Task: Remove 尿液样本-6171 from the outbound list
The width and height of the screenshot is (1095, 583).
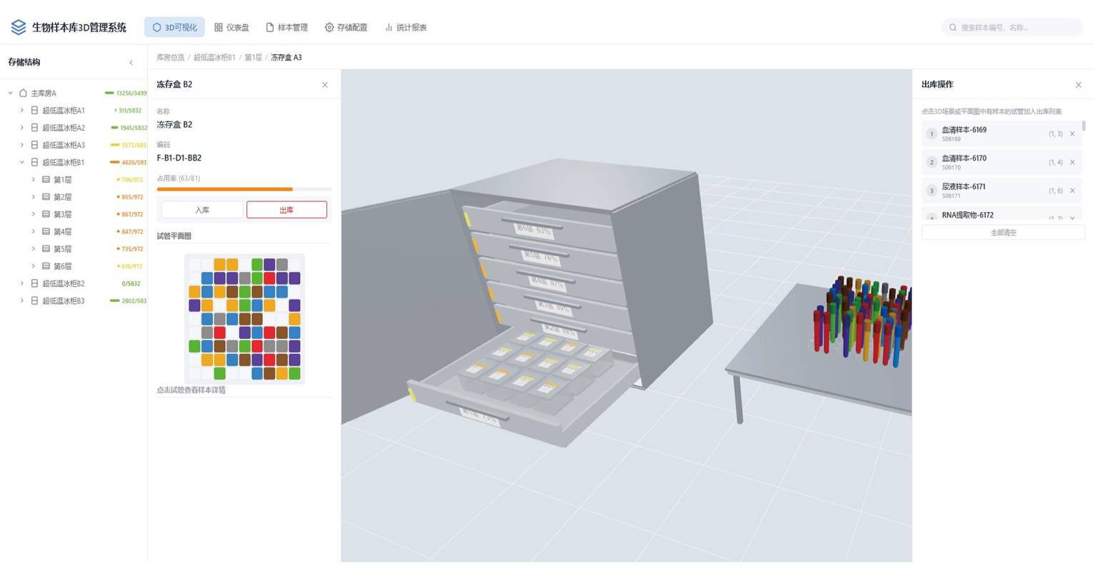Action: pos(1072,191)
